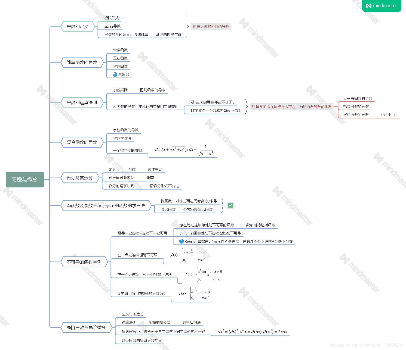The width and height of the screenshot is (406, 350).
Task: Click the subtopic 双曲函数的导数
Action: [x=356, y=115]
